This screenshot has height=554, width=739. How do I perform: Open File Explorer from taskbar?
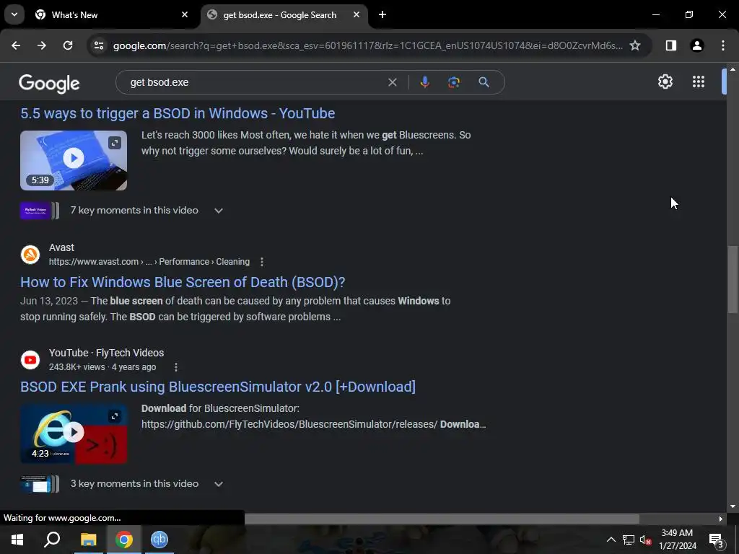[x=88, y=540]
